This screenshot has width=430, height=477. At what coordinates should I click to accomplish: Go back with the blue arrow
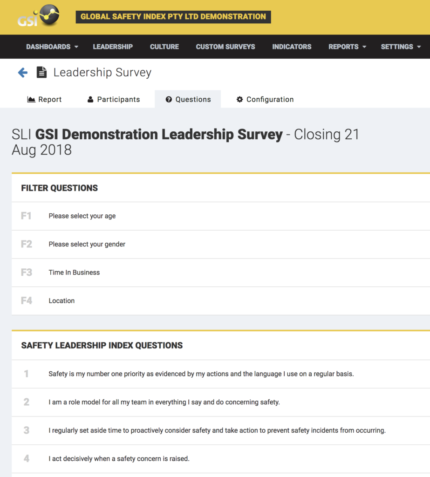pyautogui.click(x=23, y=72)
